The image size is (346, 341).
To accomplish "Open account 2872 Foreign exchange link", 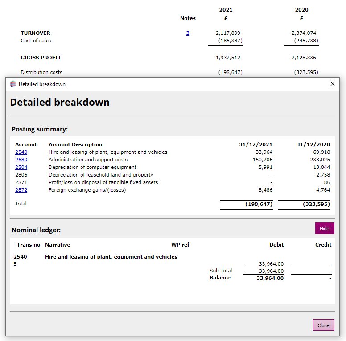I will coord(21,190).
